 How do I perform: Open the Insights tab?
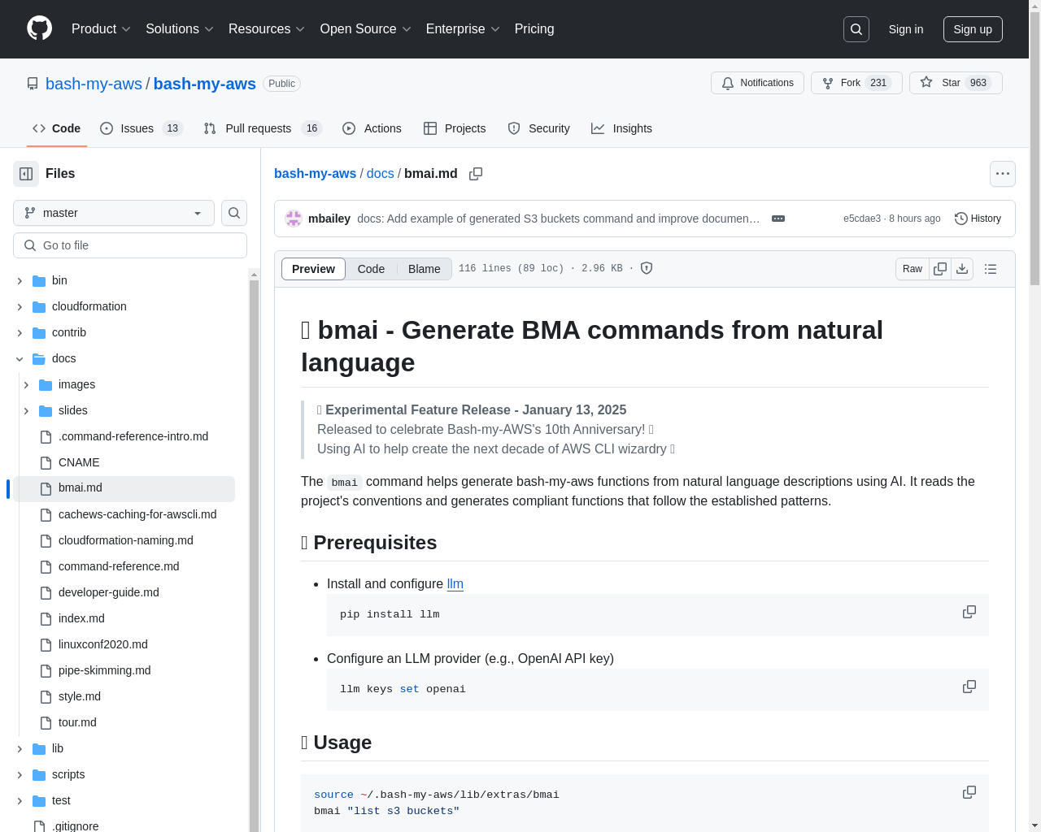(x=621, y=128)
